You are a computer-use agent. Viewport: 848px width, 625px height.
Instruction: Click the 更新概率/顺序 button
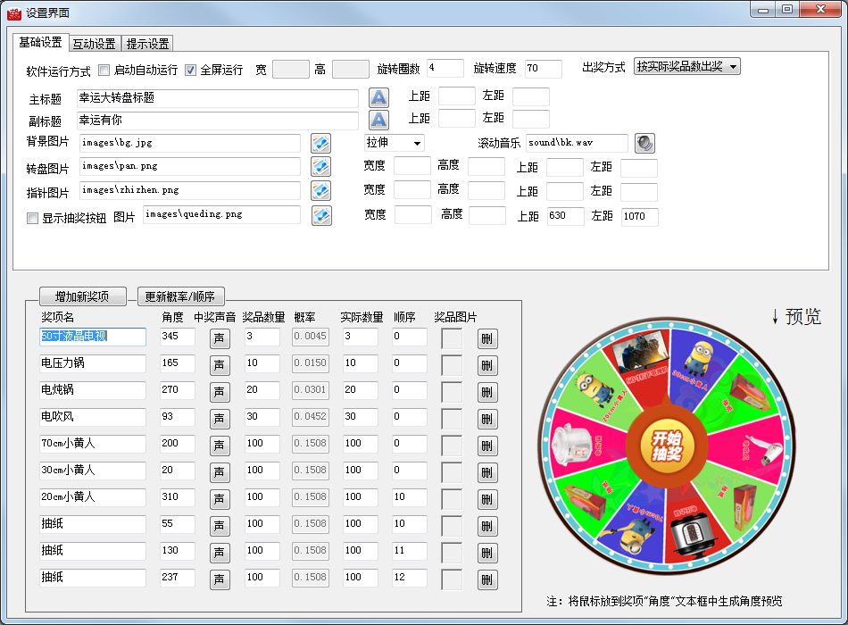pyautogui.click(x=179, y=296)
